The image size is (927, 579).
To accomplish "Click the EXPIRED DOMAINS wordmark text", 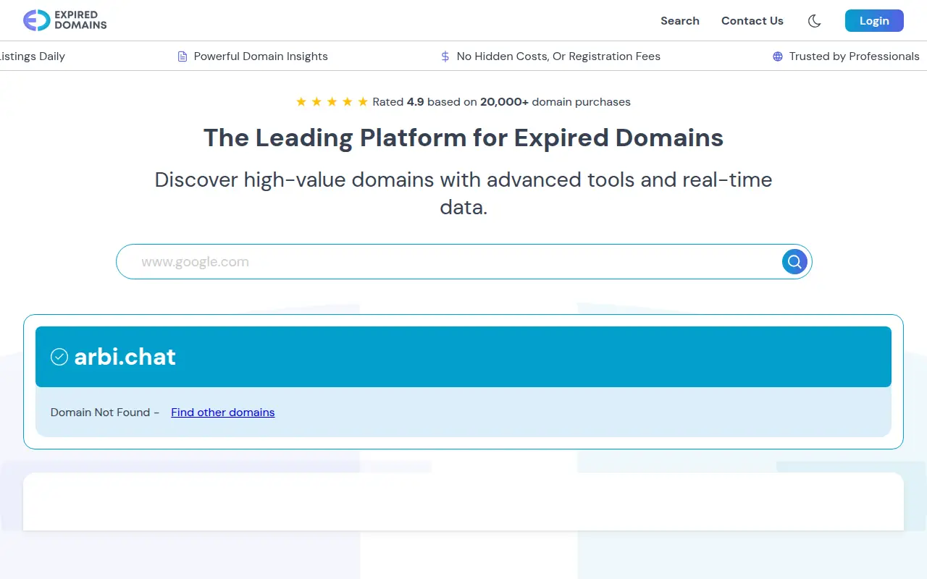I will tap(80, 20).
